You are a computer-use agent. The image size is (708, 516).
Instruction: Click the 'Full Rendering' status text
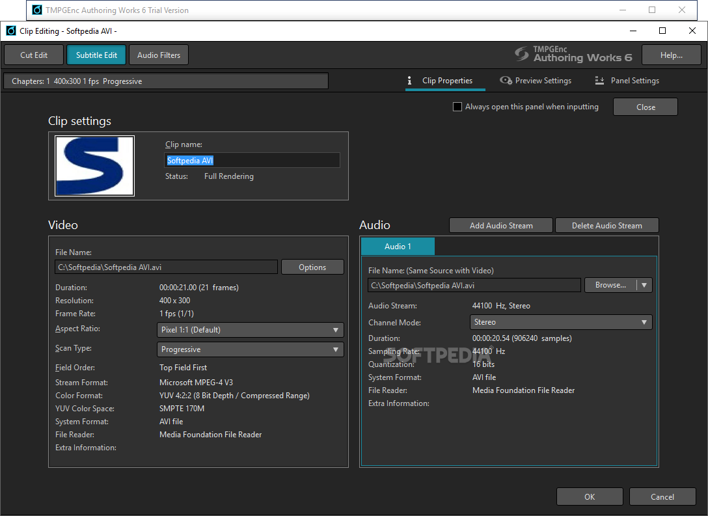[229, 176]
